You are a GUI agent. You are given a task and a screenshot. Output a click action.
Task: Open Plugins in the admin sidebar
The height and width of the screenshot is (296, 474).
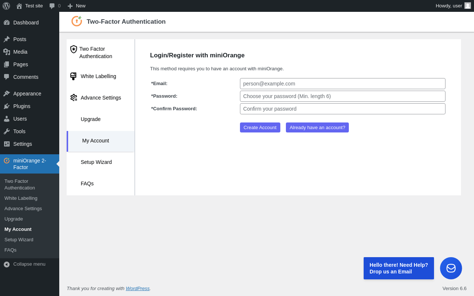point(22,106)
